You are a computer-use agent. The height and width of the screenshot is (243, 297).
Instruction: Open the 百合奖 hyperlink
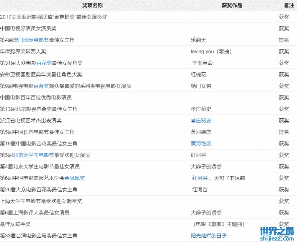click(x=41, y=86)
